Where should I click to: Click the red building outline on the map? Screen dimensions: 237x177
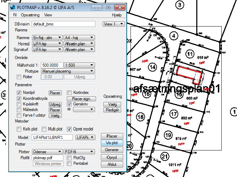pos(189,75)
